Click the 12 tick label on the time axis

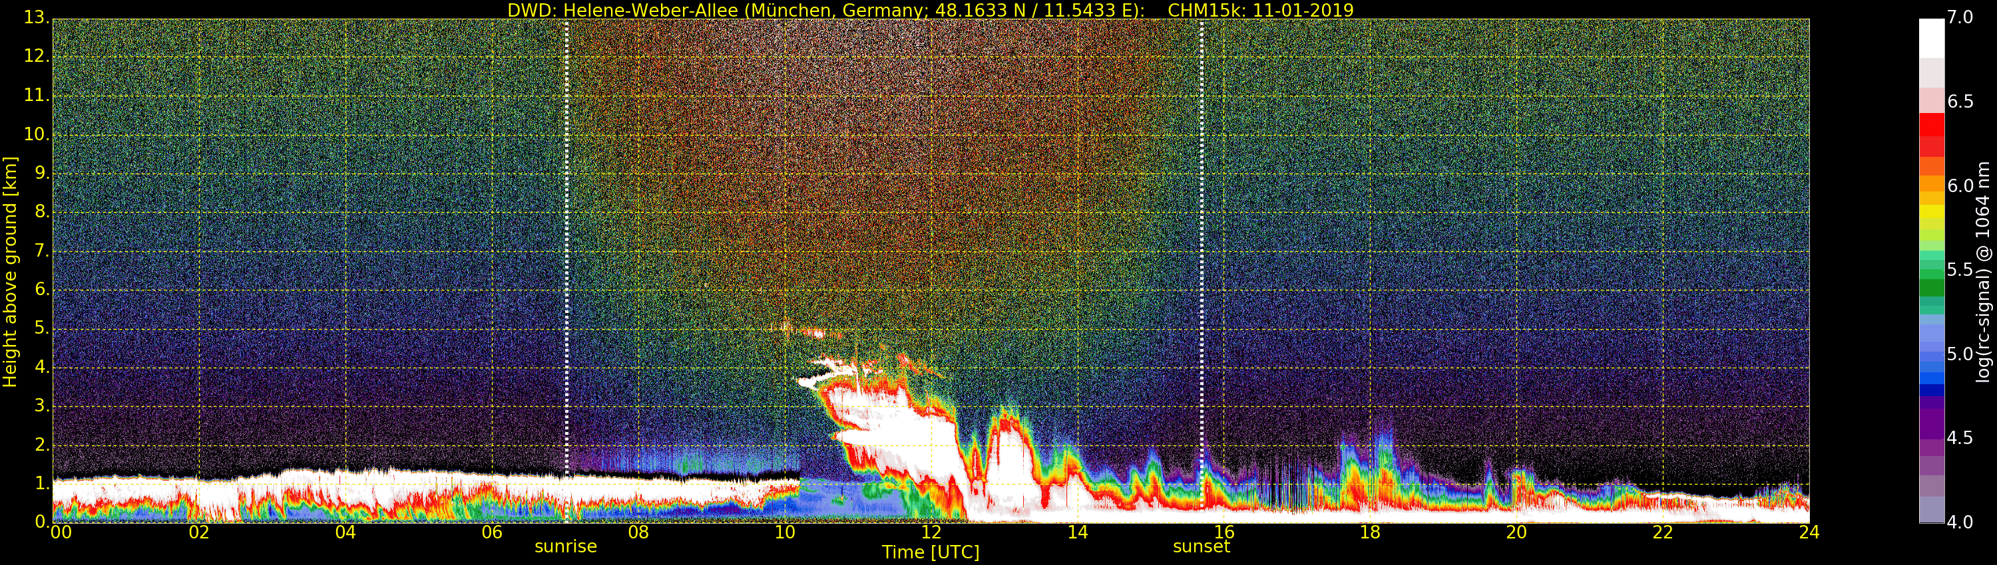tap(931, 532)
